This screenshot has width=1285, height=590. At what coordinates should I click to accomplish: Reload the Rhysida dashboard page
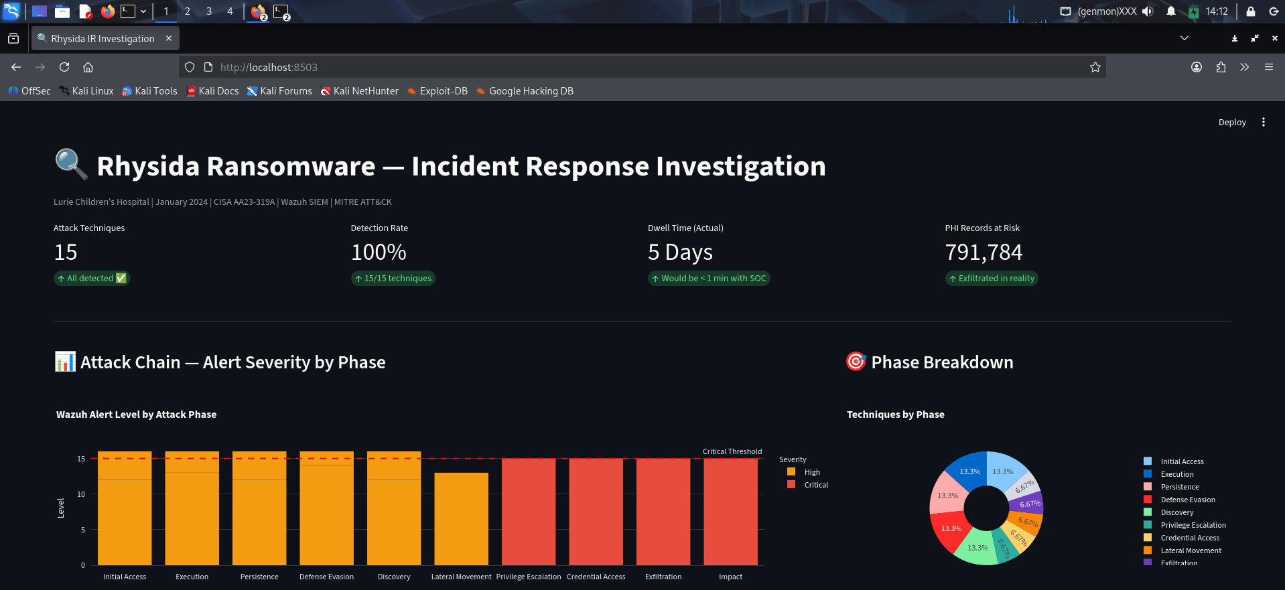tap(64, 67)
